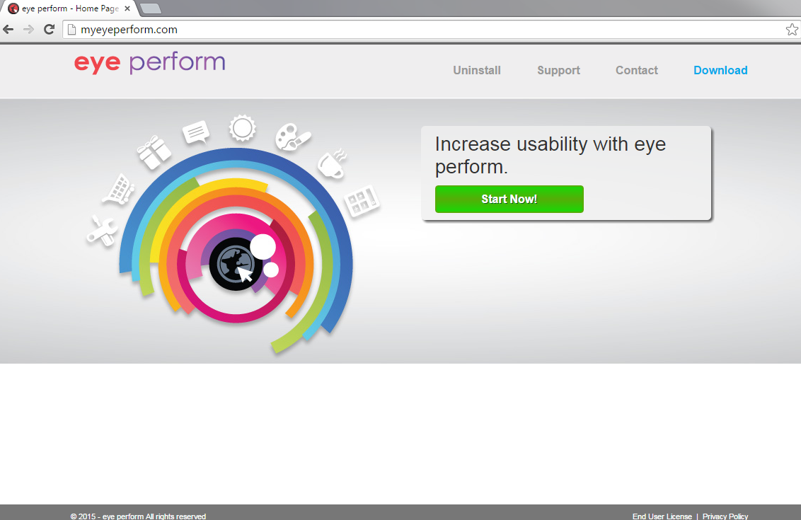Click the wrench and screwdriver icon
Screen dimensions: 801x520
click(x=101, y=231)
